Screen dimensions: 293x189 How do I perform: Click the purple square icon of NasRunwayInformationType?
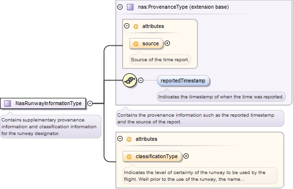click(8, 103)
